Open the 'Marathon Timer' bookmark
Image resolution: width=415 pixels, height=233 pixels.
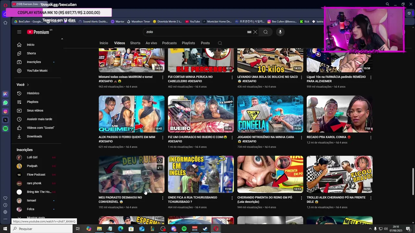coord(138,22)
